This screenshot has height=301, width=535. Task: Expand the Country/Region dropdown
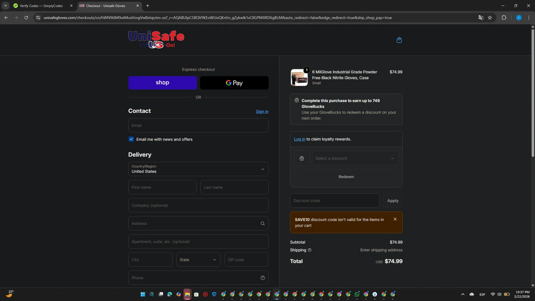[x=198, y=169]
